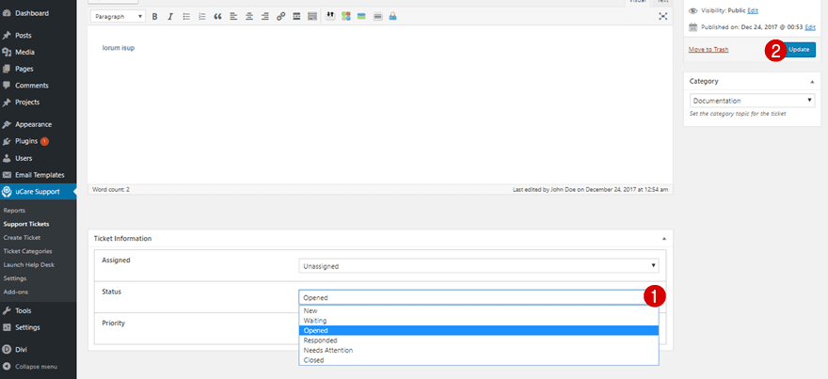Select New in the status list
Image resolution: width=828 pixels, height=379 pixels.
click(x=478, y=310)
